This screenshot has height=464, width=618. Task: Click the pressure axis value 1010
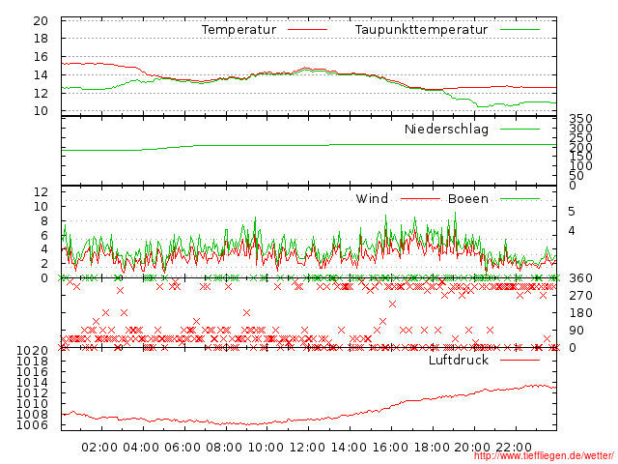coord(32,404)
